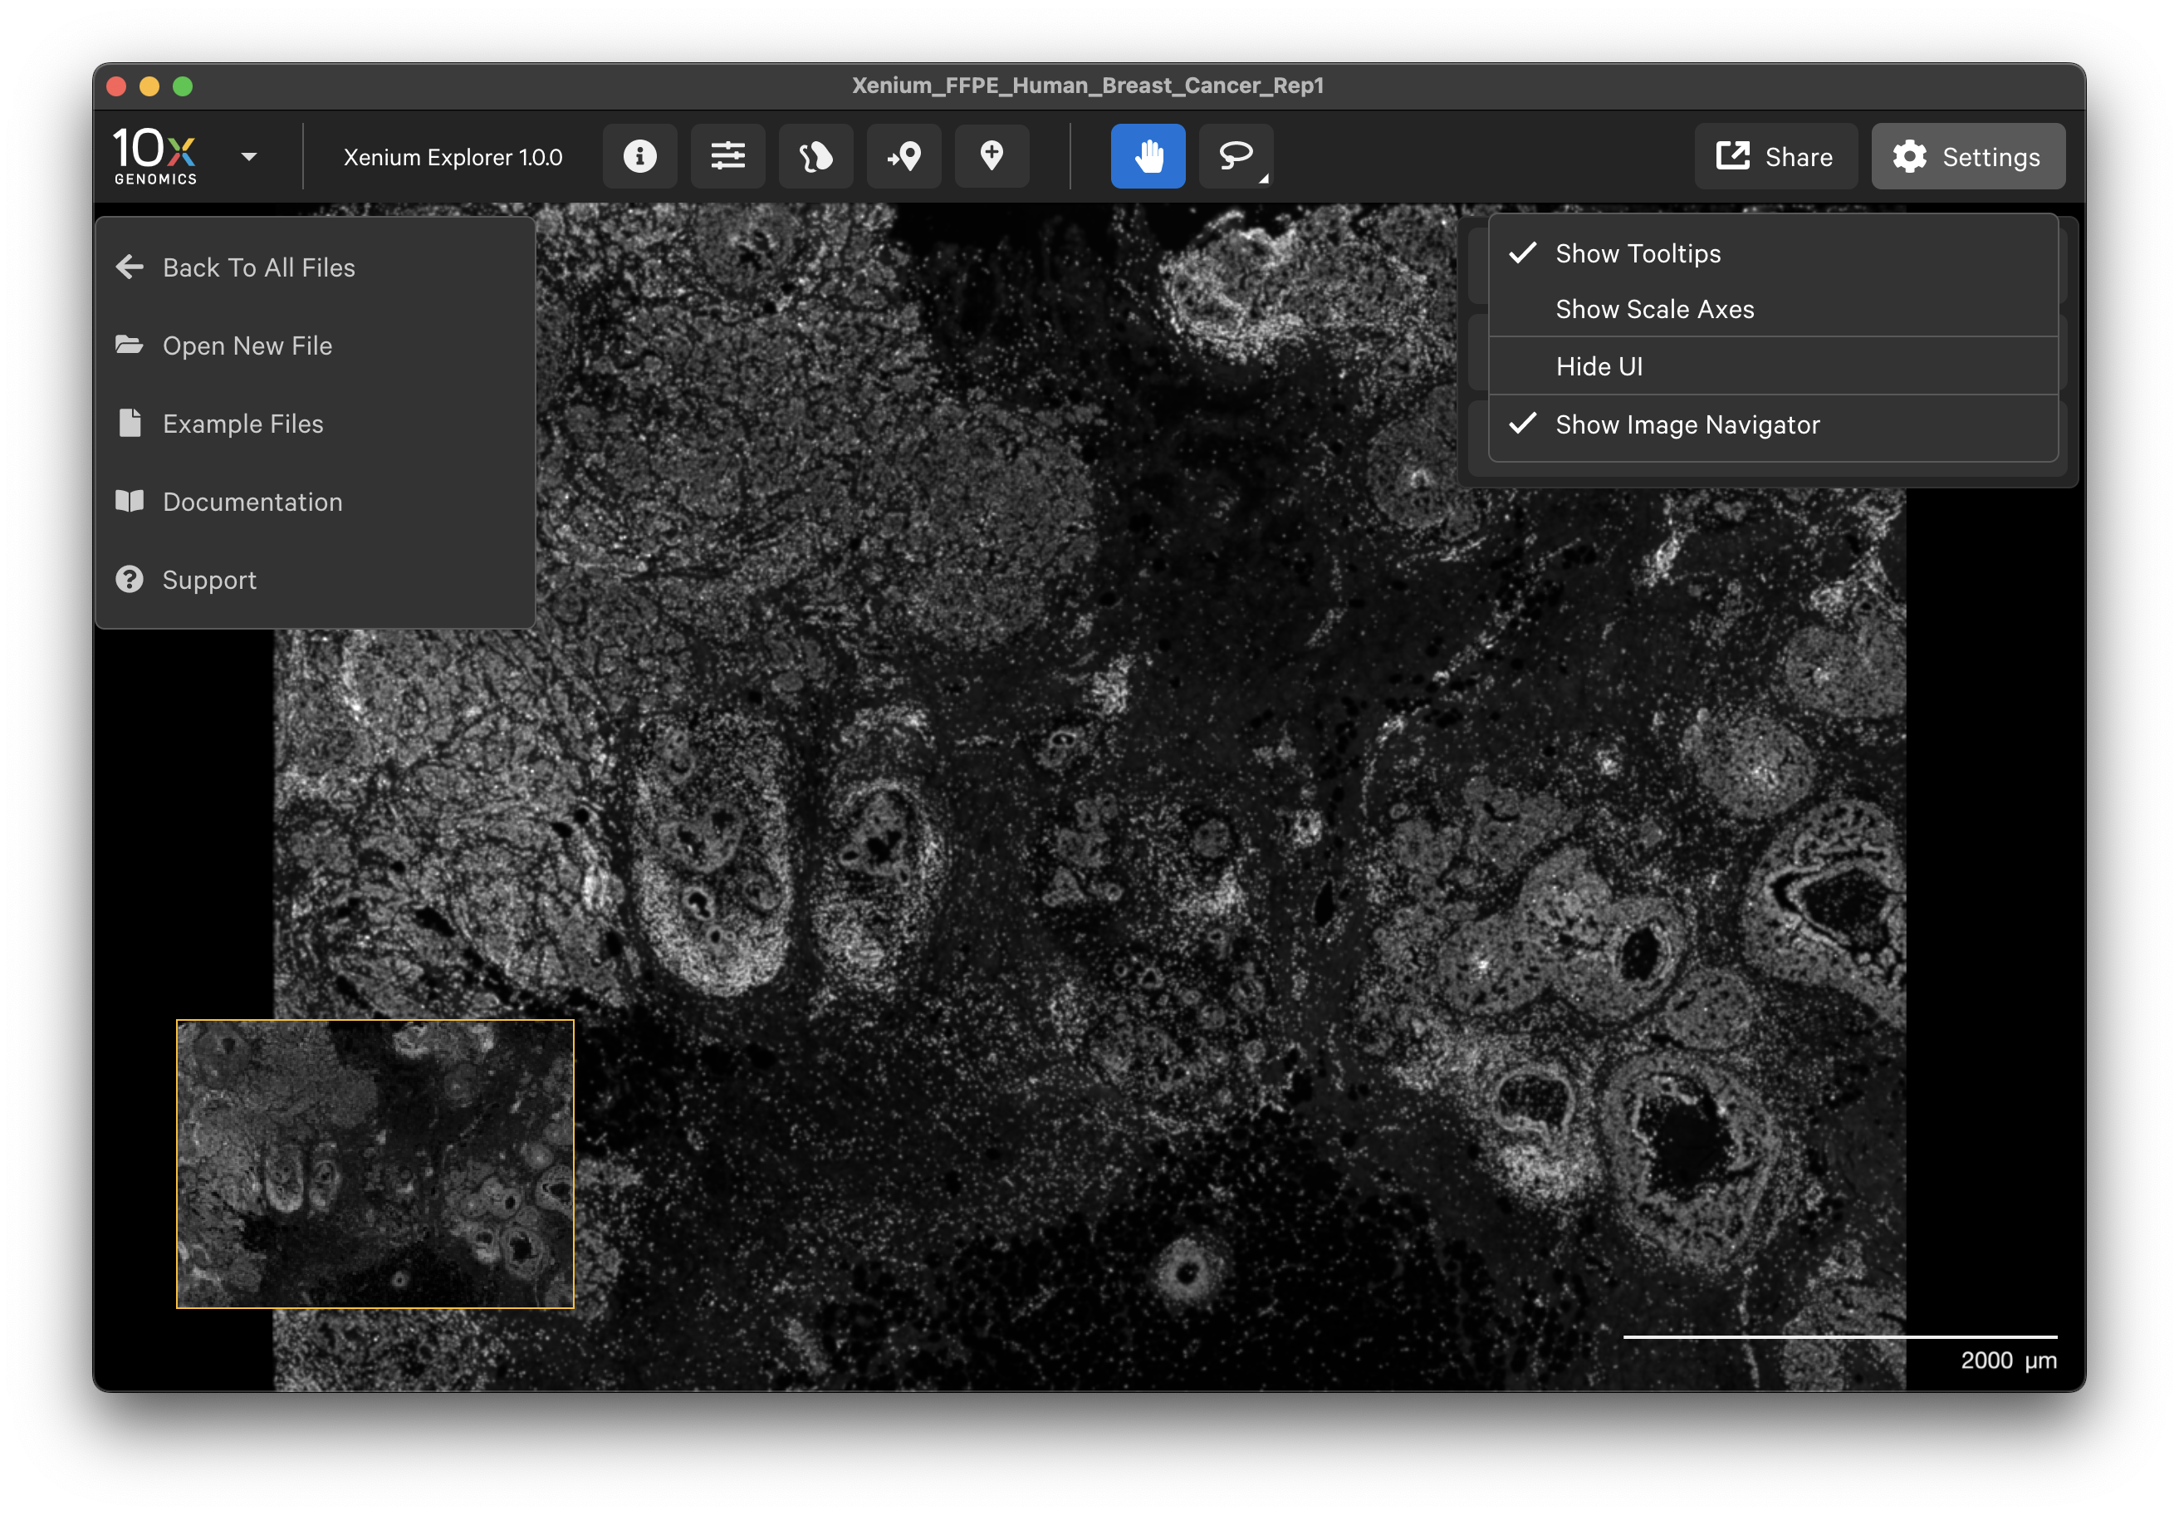Click the Share button
Image resolution: width=2179 pixels, height=1515 pixels.
coord(1775,157)
